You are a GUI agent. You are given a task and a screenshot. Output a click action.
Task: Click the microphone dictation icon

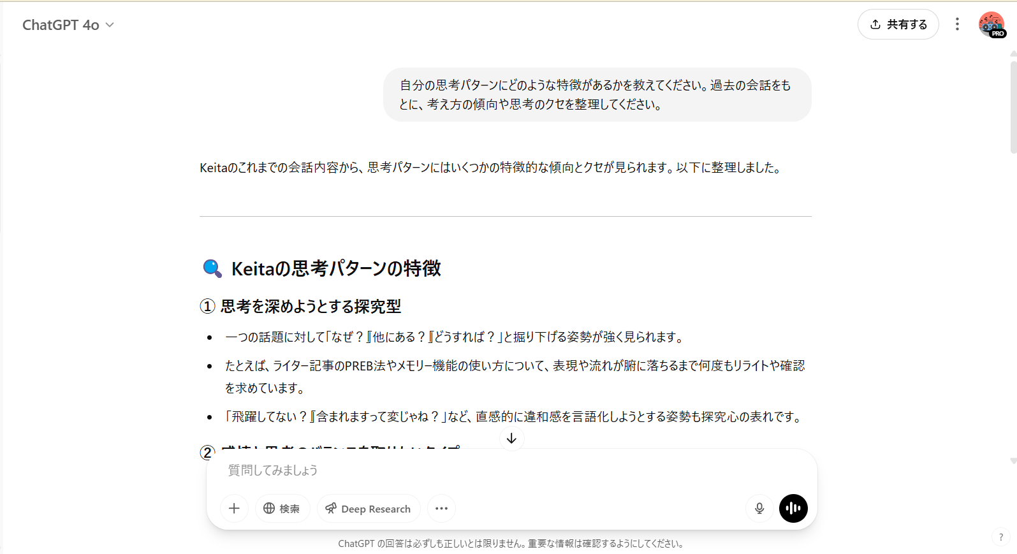(759, 508)
